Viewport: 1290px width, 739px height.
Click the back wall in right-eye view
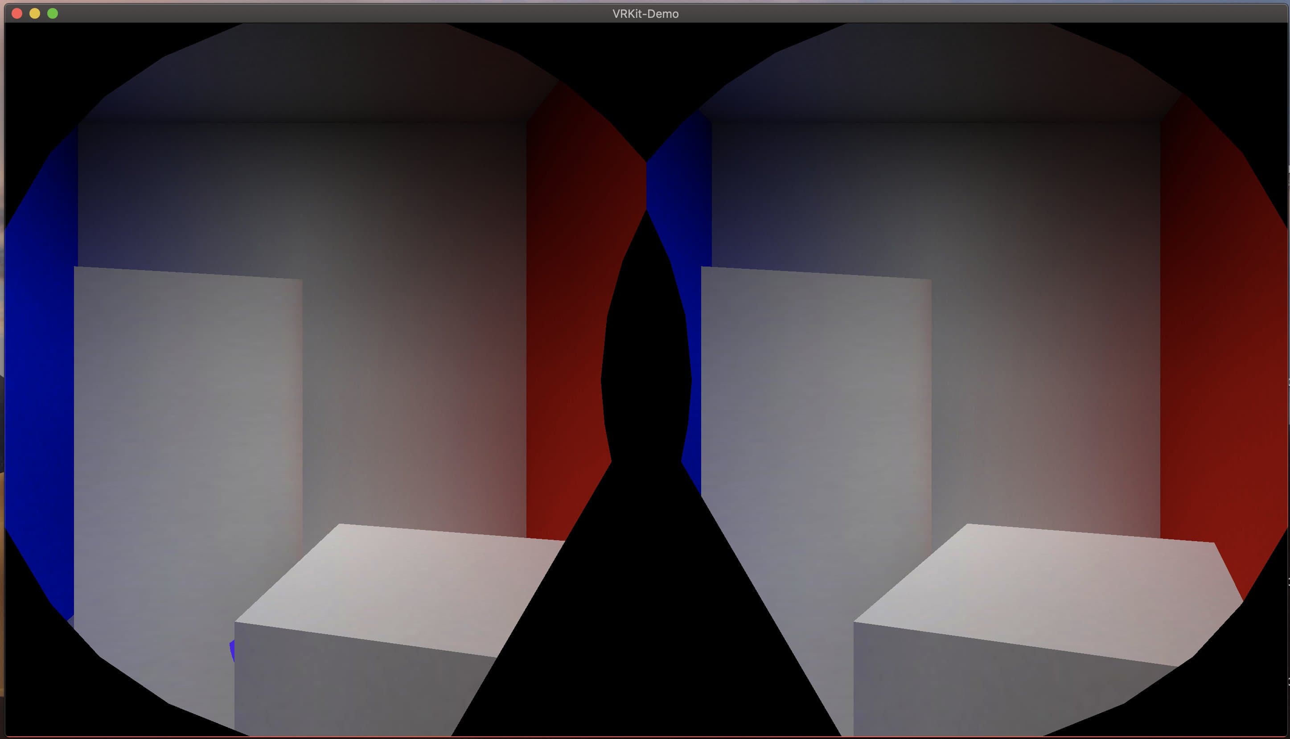click(1040, 304)
